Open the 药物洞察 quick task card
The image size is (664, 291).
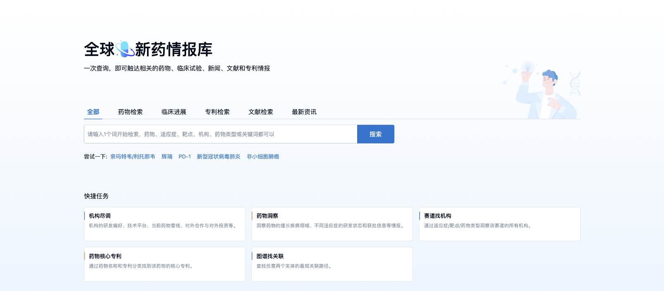[332, 224]
